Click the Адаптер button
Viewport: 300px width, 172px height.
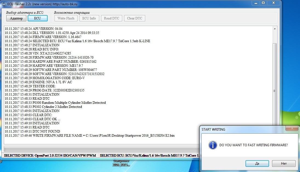(16, 18)
